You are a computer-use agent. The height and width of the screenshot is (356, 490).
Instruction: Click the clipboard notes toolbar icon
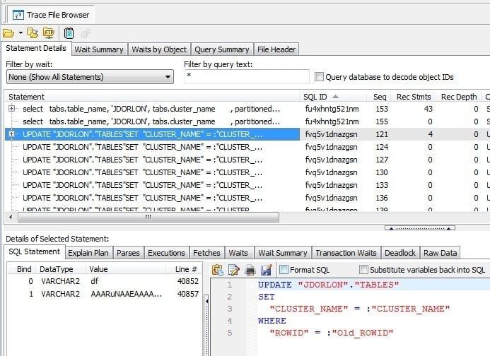coord(69,32)
